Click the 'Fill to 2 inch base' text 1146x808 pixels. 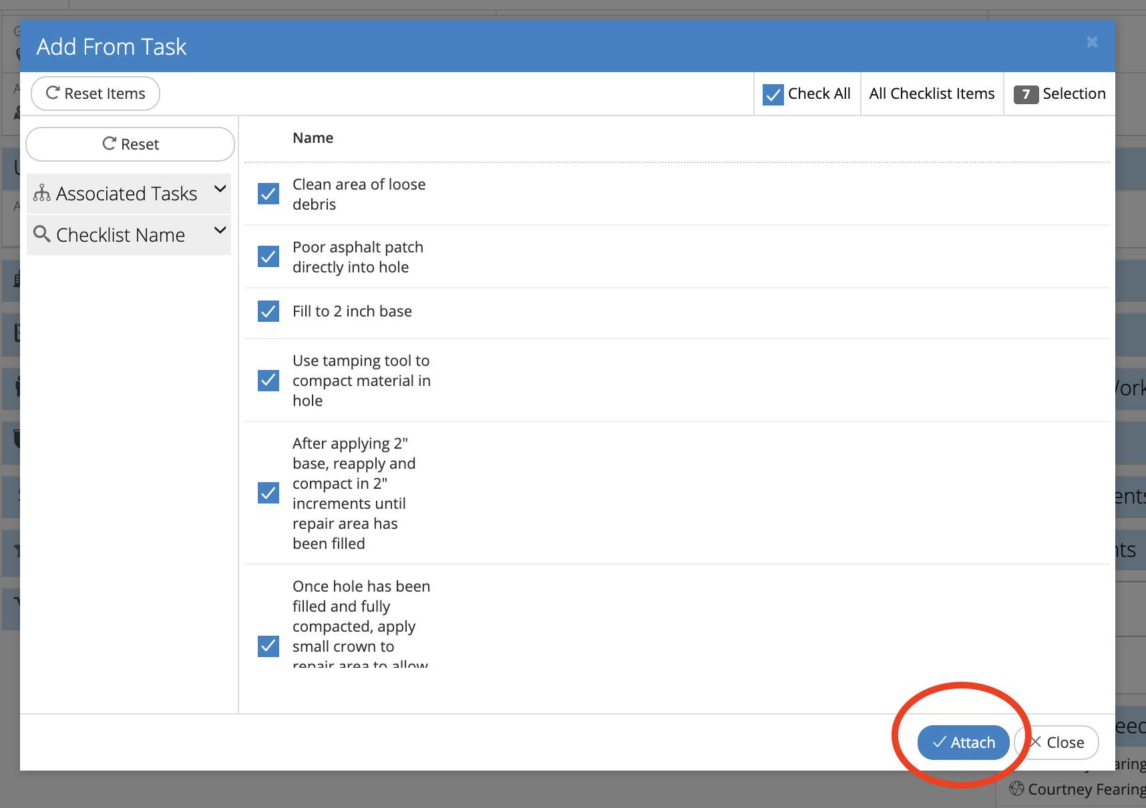(352, 311)
